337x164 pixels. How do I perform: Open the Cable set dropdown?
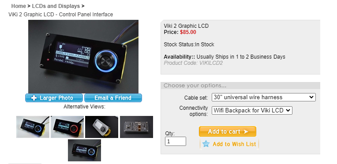click(263, 97)
